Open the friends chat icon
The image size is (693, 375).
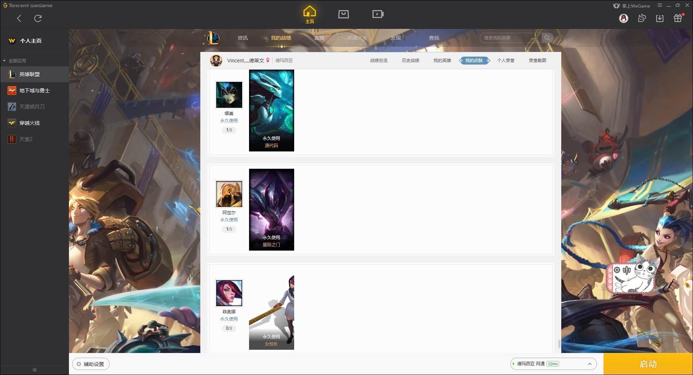pyautogui.click(x=642, y=18)
